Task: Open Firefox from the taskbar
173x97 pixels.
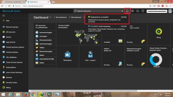Action: click(x=26, y=94)
